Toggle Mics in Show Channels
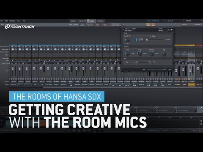This screenshot has width=203, height=152. coord(82,24)
